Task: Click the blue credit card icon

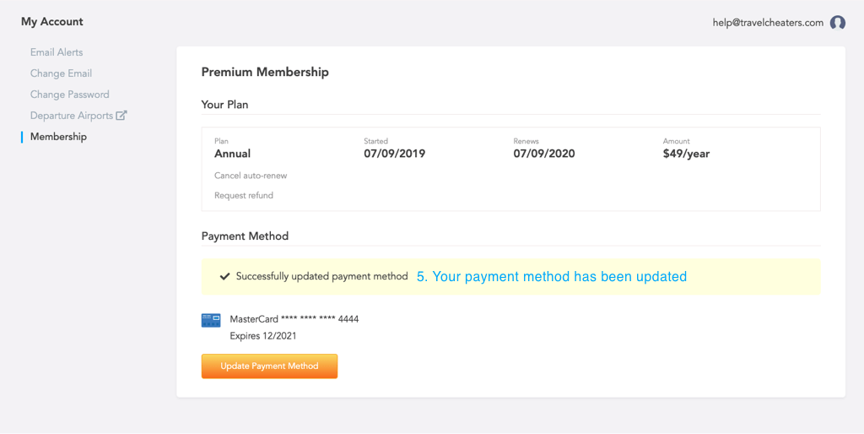Action: tap(211, 320)
